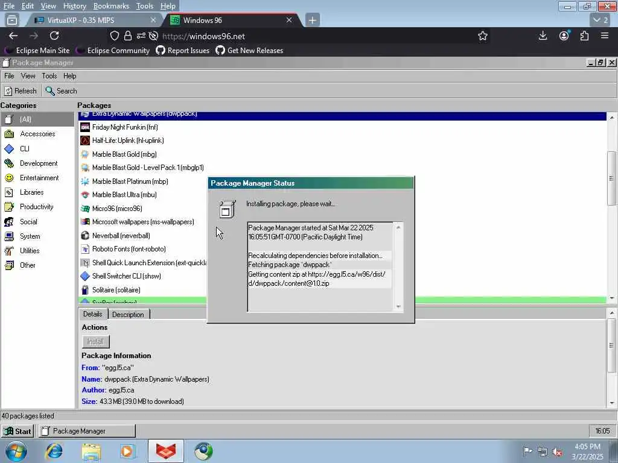Click the Search toolbar button
This screenshot has width=618, height=463.
click(x=61, y=91)
